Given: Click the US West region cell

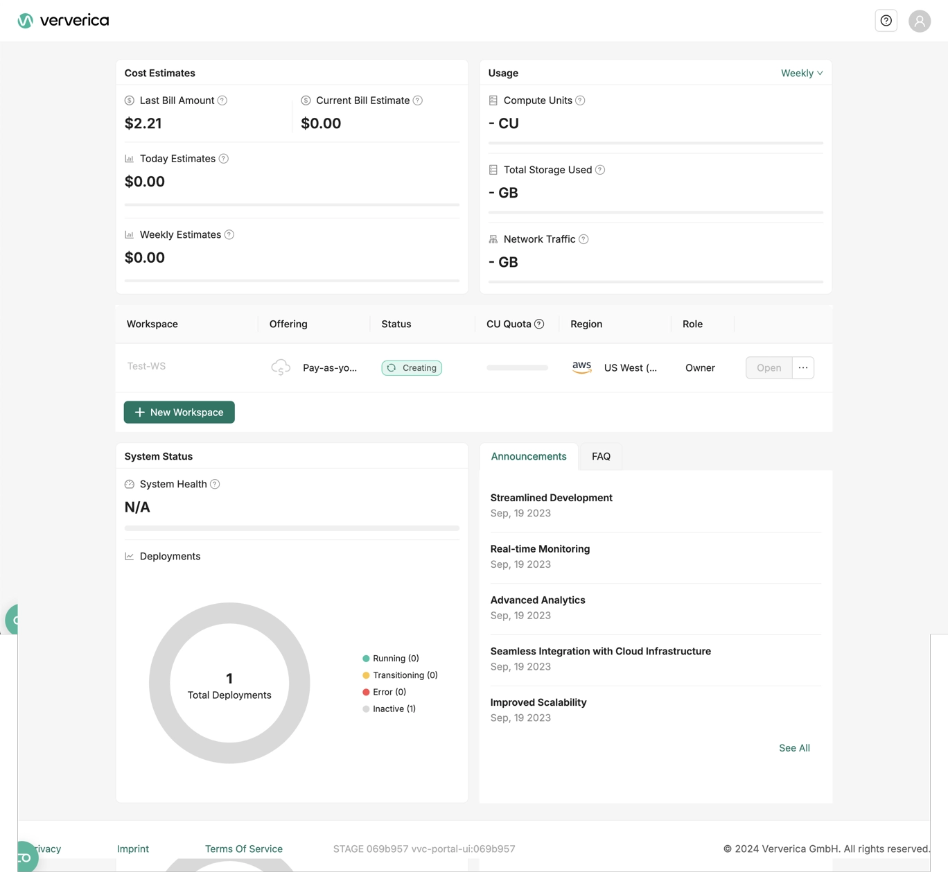Looking at the screenshot, I should (631, 367).
